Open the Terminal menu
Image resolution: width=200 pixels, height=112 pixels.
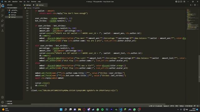tap(34, 2)
